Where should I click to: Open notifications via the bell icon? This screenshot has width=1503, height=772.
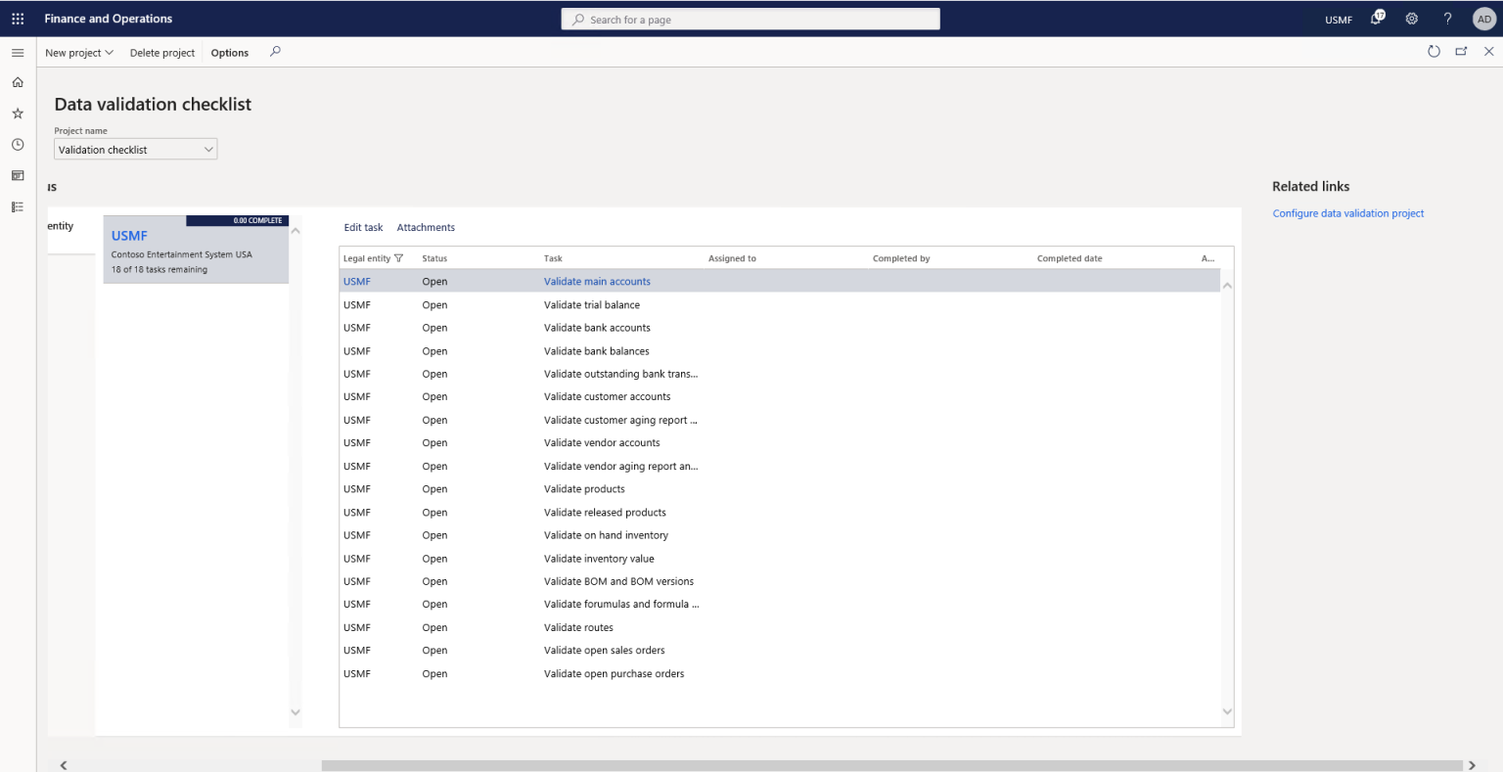(x=1377, y=18)
